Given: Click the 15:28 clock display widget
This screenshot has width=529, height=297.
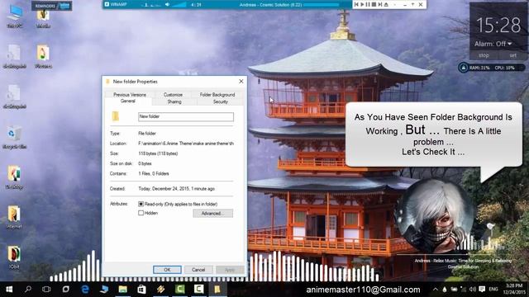Looking at the screenshot, I should point(498,26).
